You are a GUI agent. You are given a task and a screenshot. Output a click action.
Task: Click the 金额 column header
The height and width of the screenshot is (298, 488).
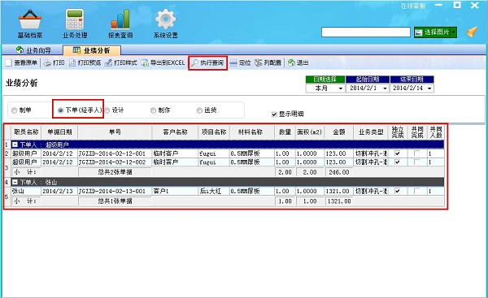pos(339,132)
